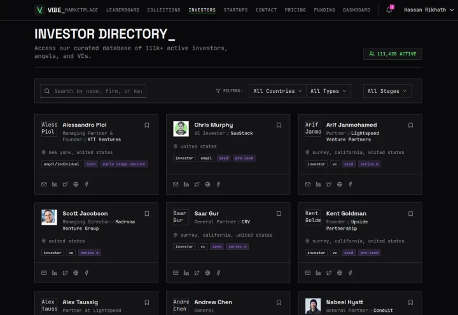
Task: Bookmark Andrew Chen's card
Action: tap(279, 302)
